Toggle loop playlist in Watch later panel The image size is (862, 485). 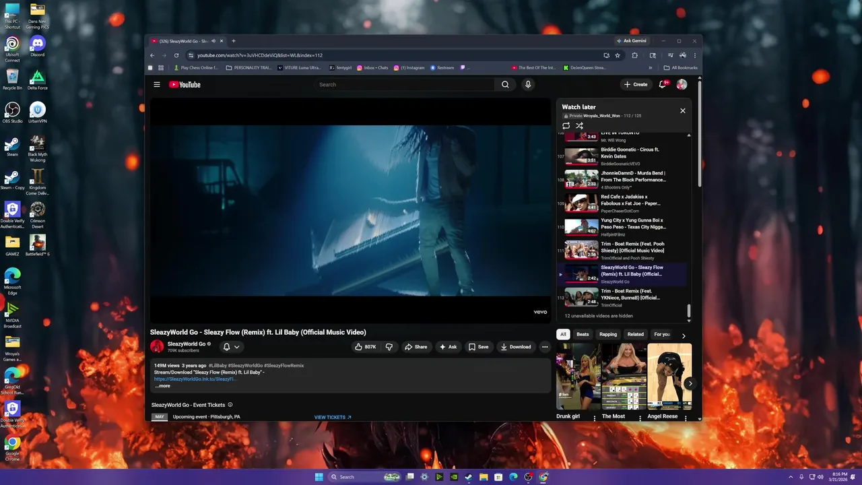pos(566,125)
